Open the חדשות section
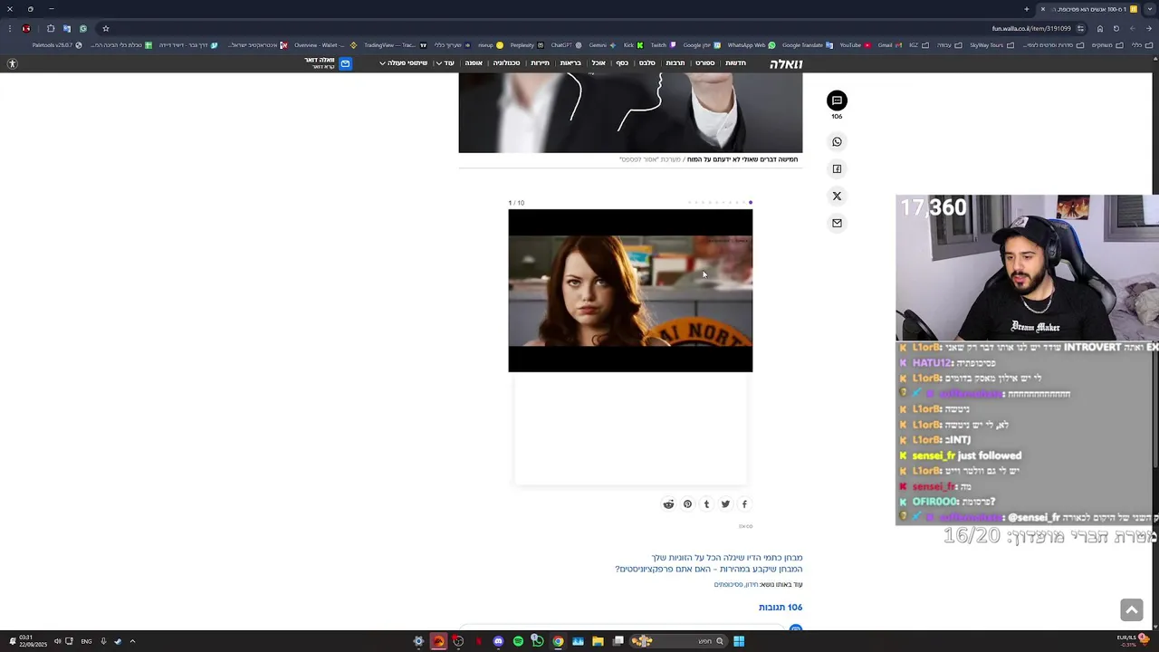This screenshot has height=652, width=1159. click(735, 63)
